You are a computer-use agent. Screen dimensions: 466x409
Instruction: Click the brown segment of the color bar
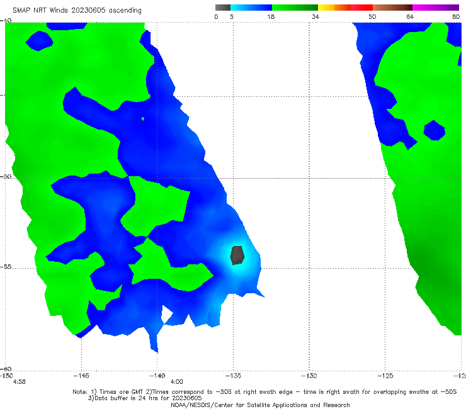point(392,8)
